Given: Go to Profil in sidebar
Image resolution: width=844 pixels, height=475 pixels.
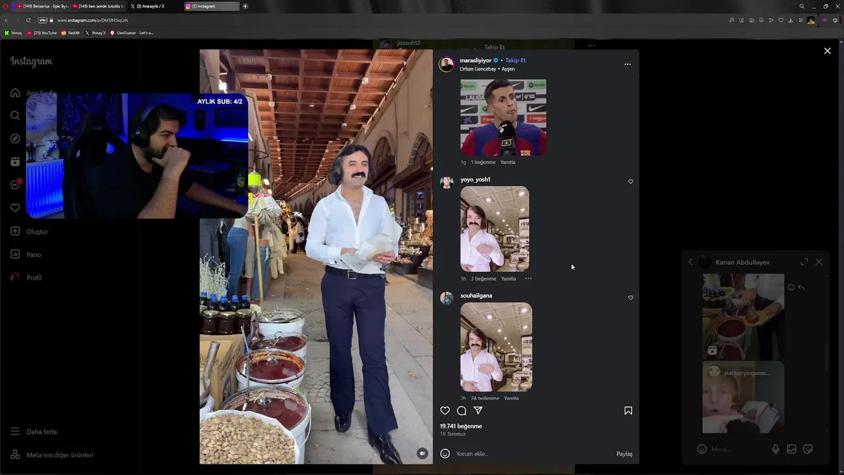Looking at the screenshot, I should [26, 278].
